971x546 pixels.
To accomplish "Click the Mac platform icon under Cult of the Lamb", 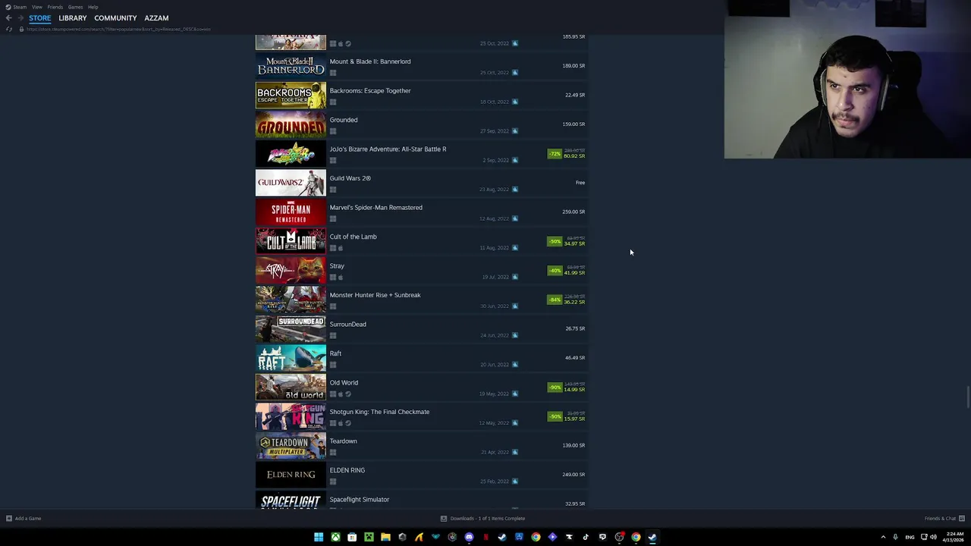I will (341, 248).
